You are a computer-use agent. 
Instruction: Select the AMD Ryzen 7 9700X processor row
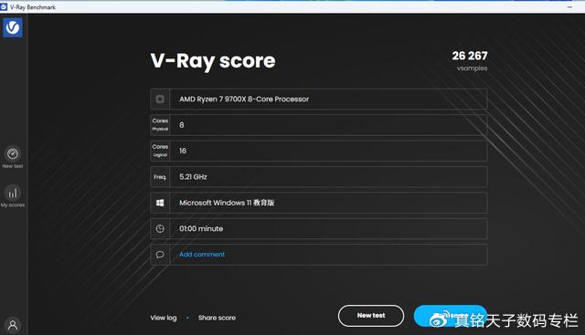pyautogui.click(x=319, y=99)
